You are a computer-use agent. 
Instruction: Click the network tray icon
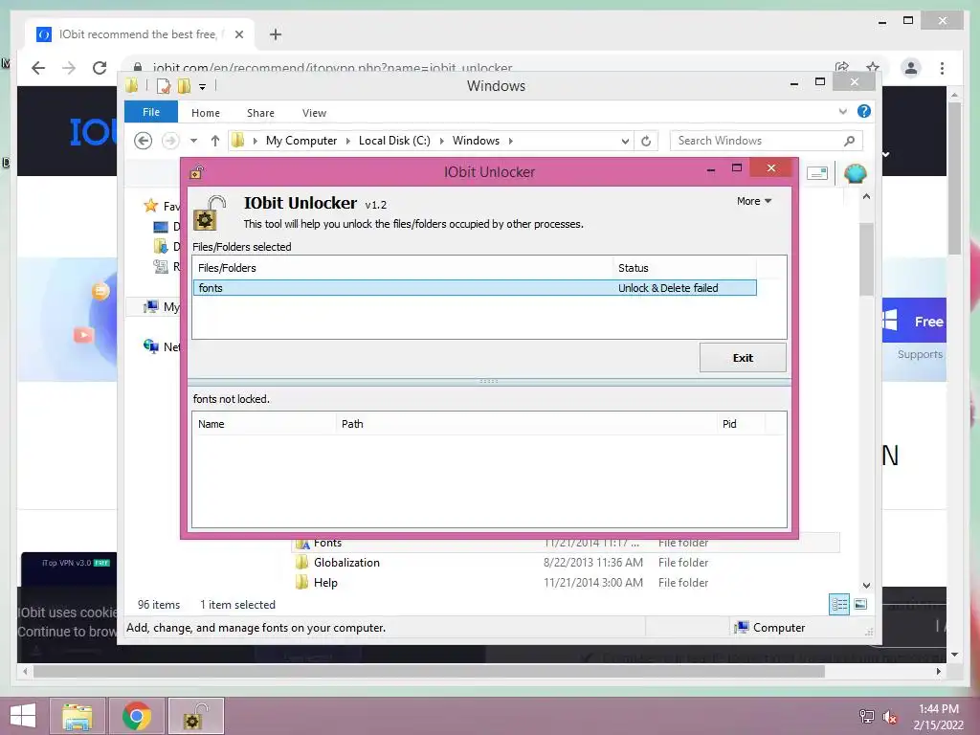pos(866,717)
